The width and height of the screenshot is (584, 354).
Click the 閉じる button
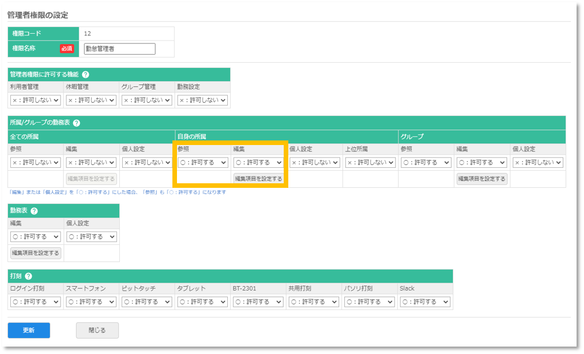click(x=97, y=330)
